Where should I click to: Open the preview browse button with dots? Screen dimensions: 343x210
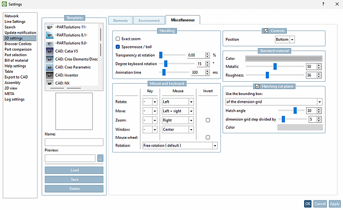(100, 158)
